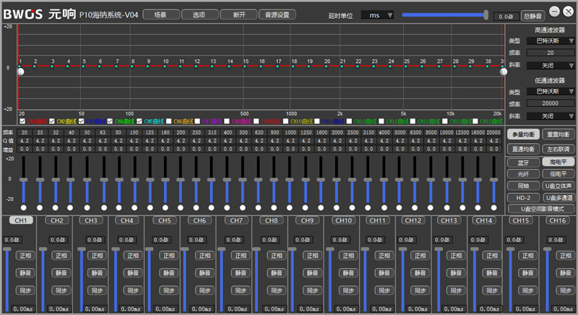Mute all output with 总静音

(532, 16)
